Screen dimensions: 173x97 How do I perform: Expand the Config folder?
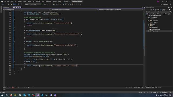tap(148, 24)
